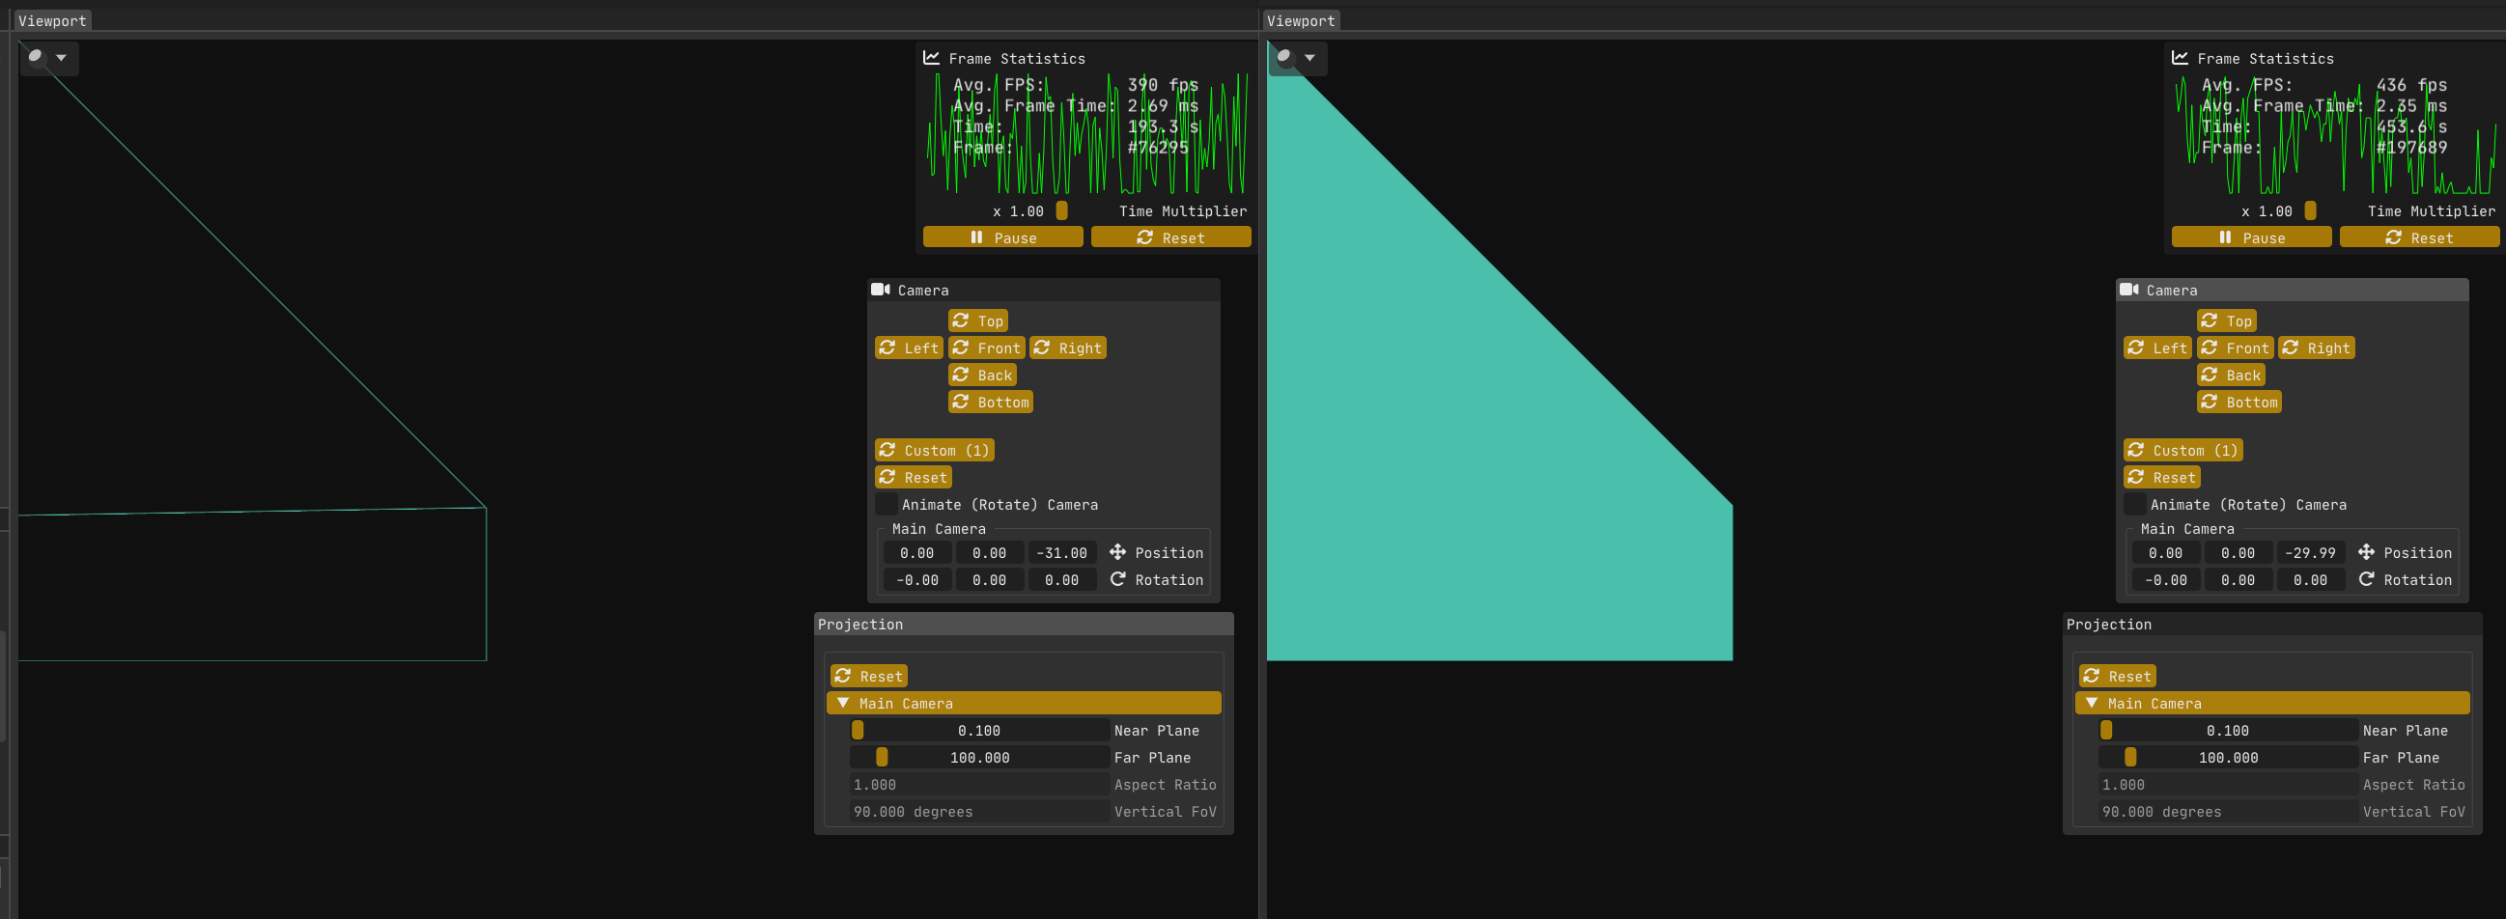Select the left Viewport tab
The height and width of the screenshot is (919, 2506).
click(x=52, y=20)
